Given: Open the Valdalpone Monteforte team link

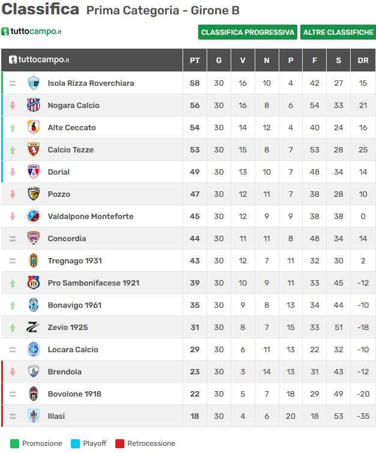Looking at the screenshot, I should click(90, 217).
